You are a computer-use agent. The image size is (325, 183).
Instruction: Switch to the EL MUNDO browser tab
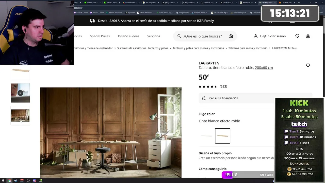pos(228,3)
